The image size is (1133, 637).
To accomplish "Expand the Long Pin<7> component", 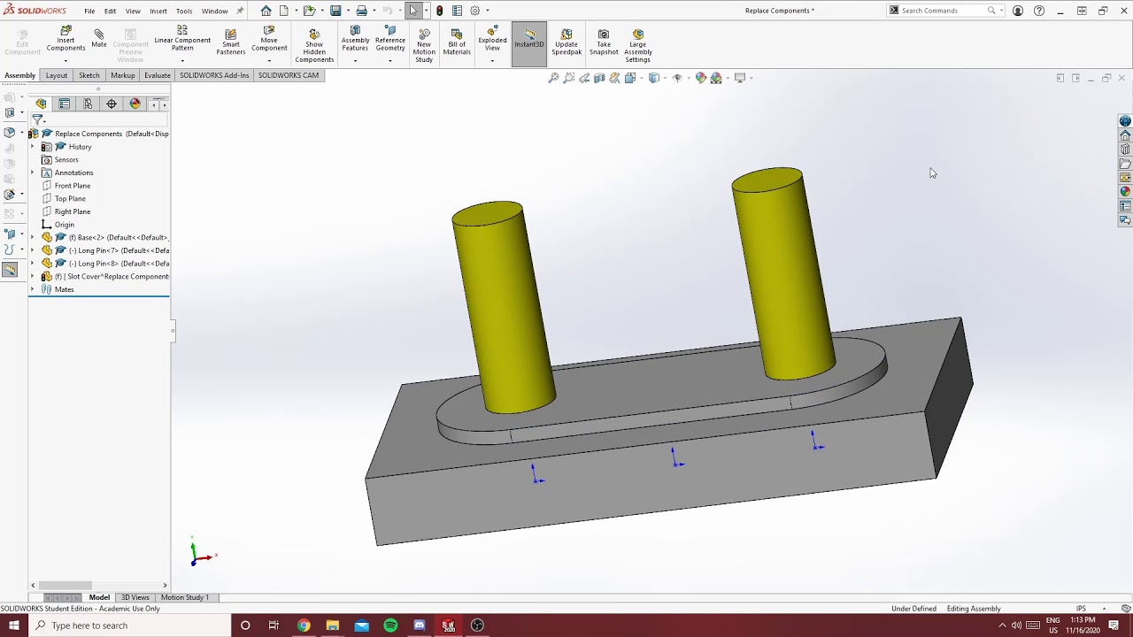I will (x=33, y=250).
